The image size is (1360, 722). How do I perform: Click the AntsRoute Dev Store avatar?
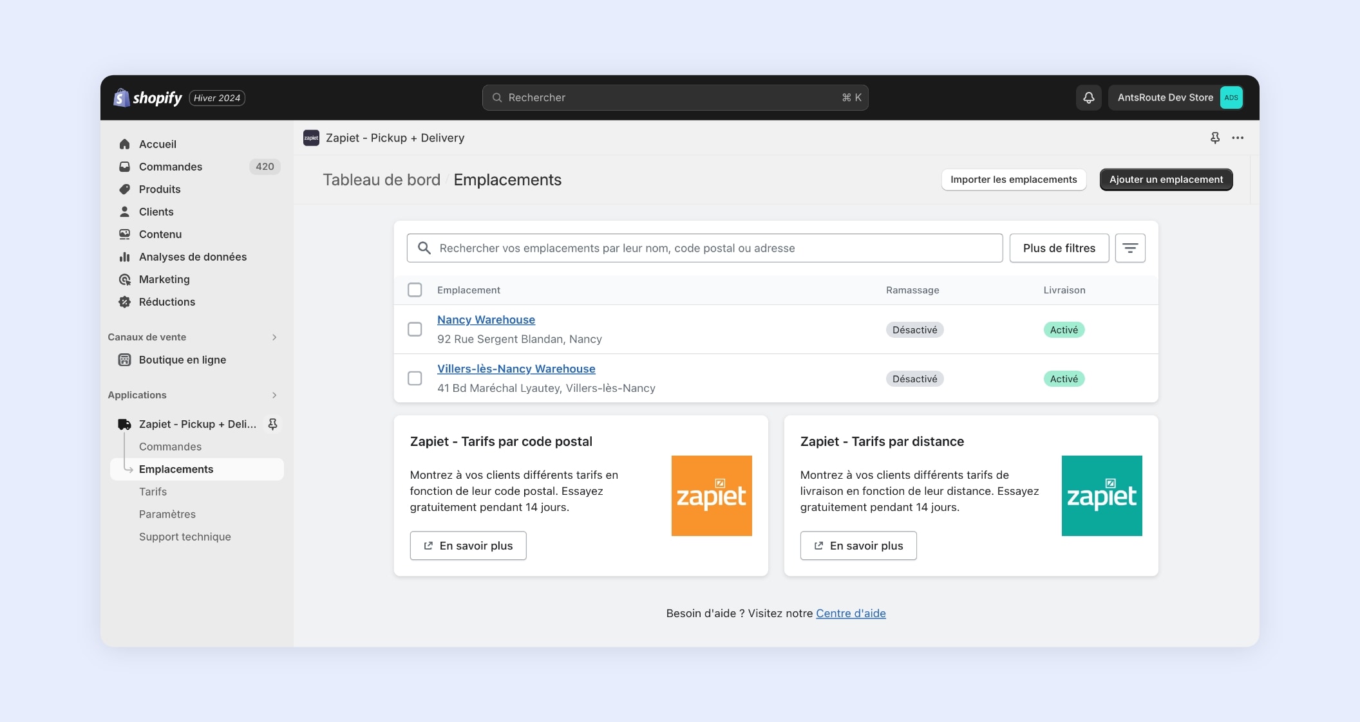click(1231, 98)
